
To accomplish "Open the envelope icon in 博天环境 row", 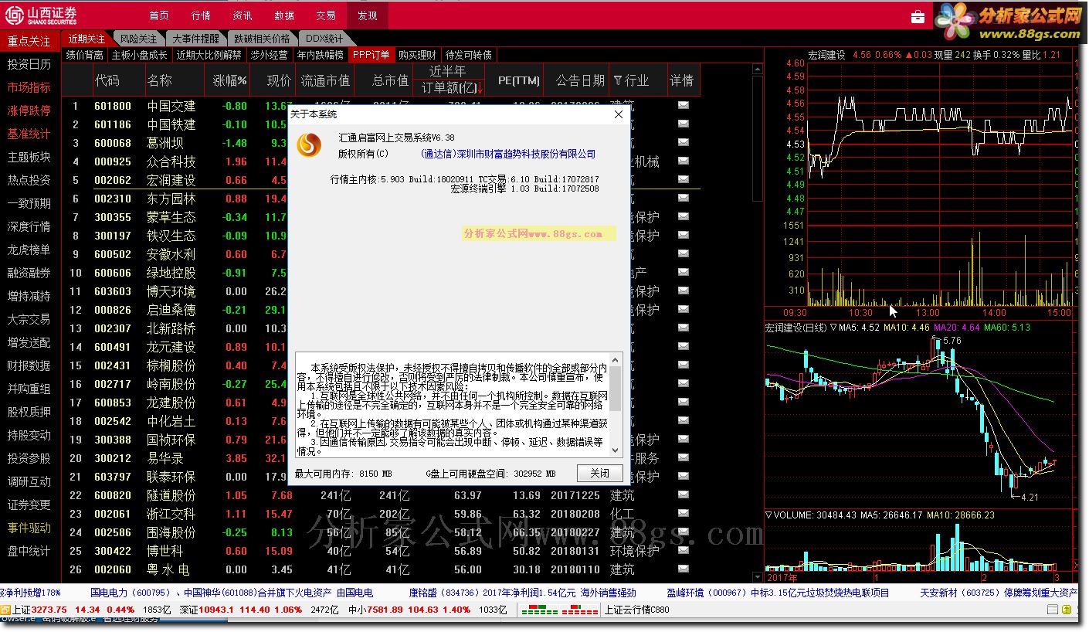I will [683, 291].
